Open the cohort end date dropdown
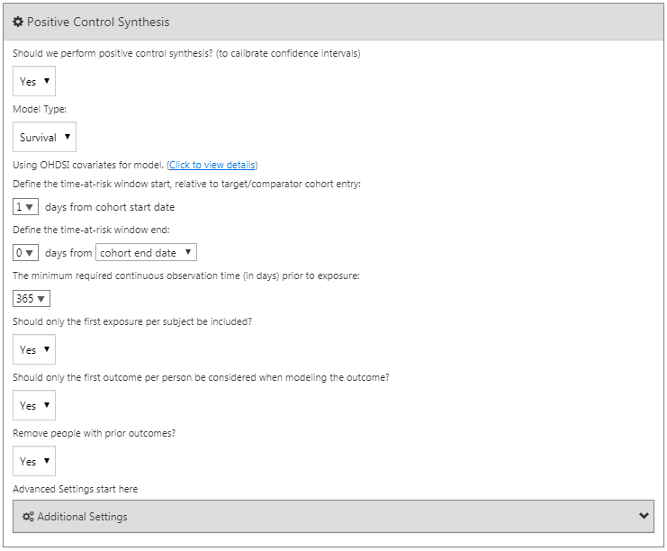667x551 pixels. click(146, 252)
